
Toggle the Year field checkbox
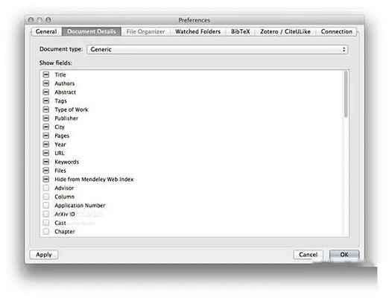coord(46,145)
